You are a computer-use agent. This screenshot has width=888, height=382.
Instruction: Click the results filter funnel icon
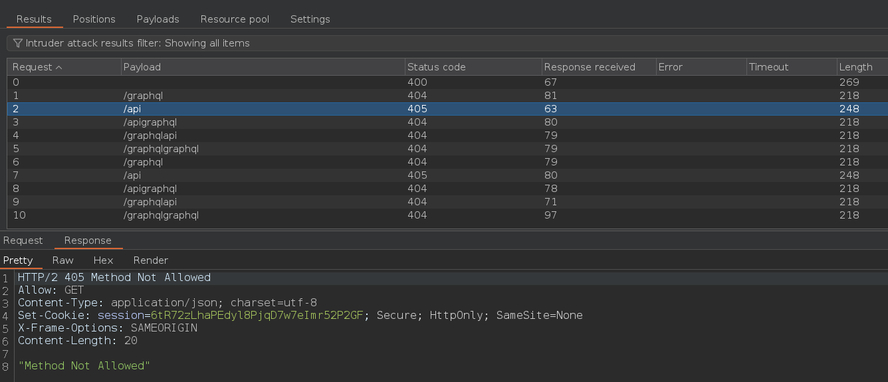[18, 43]
